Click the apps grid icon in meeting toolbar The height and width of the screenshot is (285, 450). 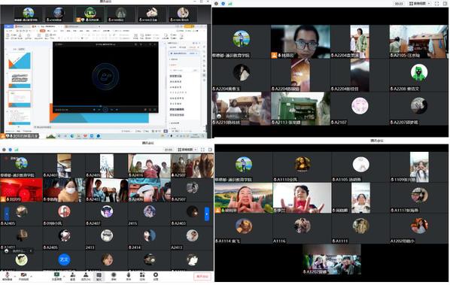(x=142, y=275)
